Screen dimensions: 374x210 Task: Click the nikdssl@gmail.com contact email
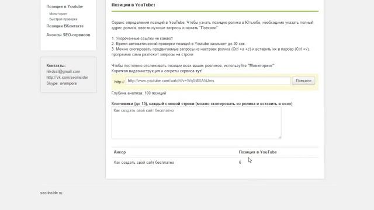click(x=63, y=71)
